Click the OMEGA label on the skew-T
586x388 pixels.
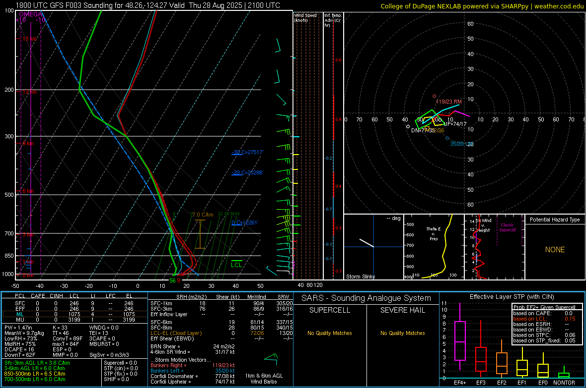(31, 14)
